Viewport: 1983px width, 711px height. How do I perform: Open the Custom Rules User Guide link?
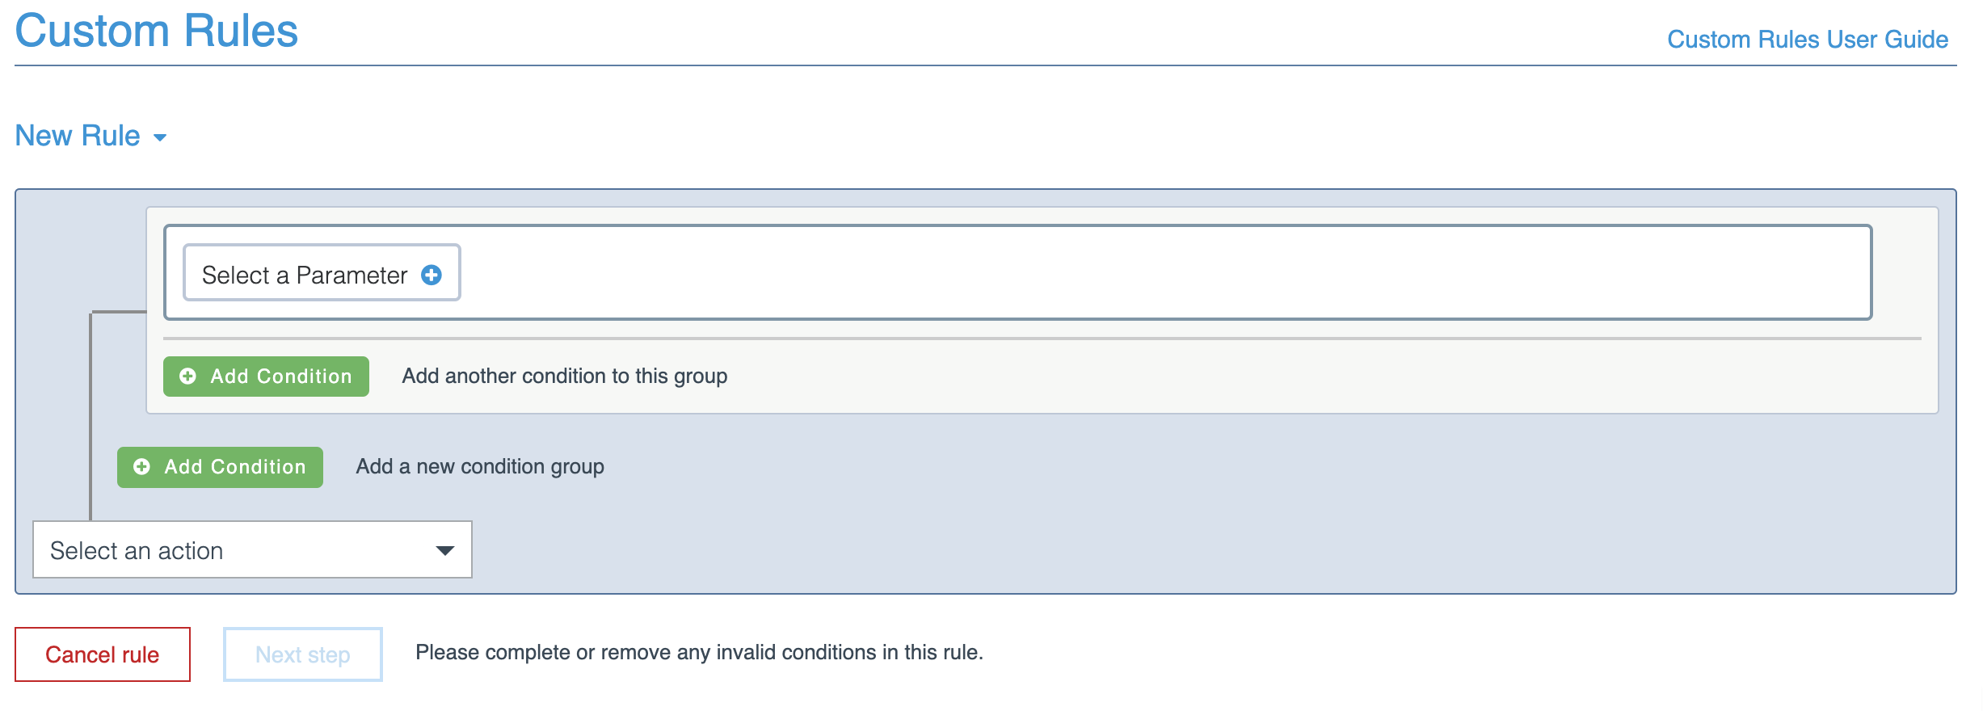(x=1808, y=40)
